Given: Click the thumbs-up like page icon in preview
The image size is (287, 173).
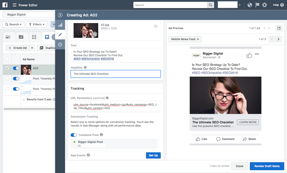Looking at the screenshot, I should [x=249, y=55].
